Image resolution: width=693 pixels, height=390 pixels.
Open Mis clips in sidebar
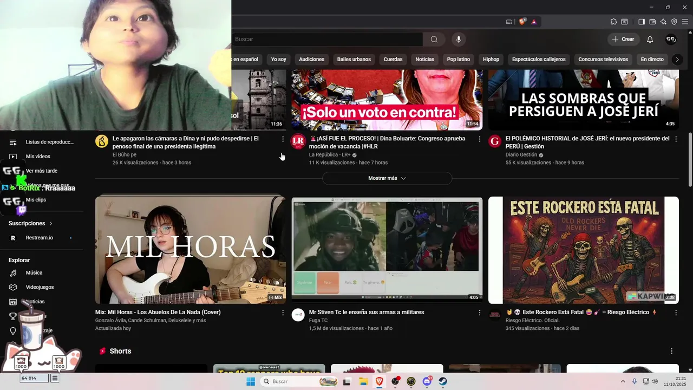pyautogui.click(x=36, y=200)
